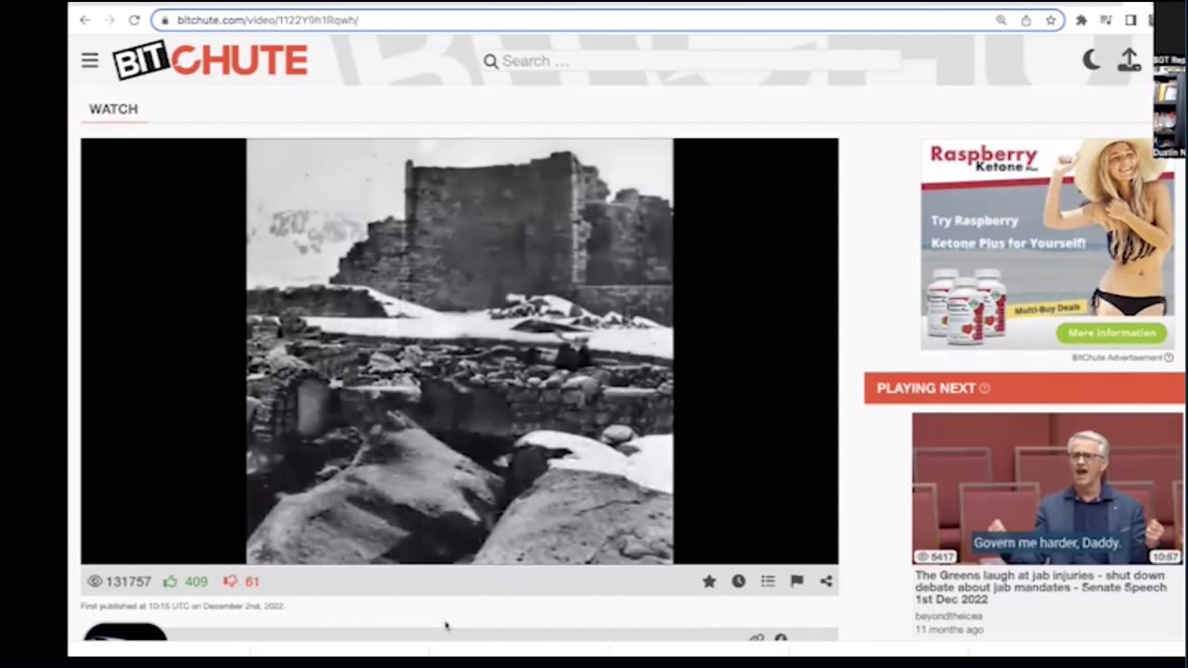Open the media control toolbar icon

tap(1106, 19)
